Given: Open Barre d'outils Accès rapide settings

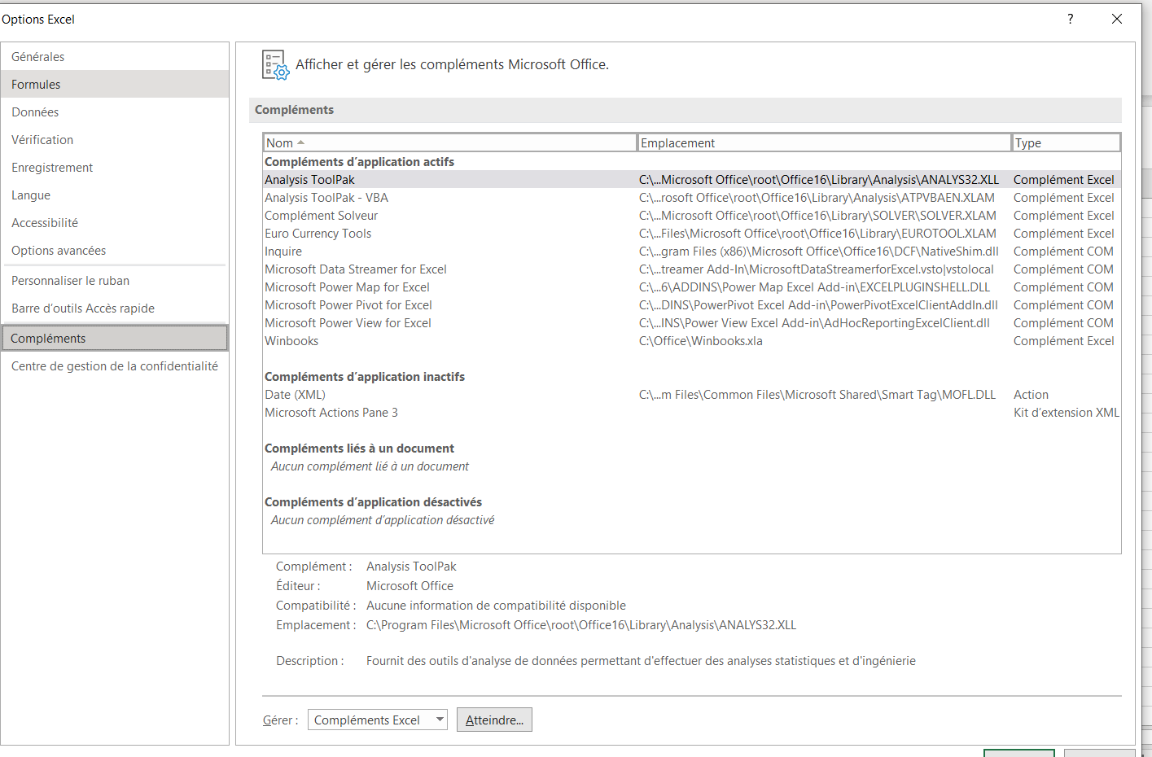Looking at the screenshot, I should click(x=115, y=308).
